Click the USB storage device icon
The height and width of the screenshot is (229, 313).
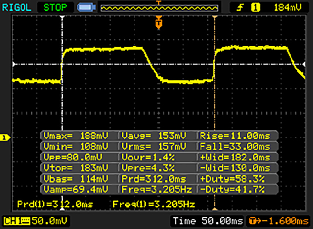tap(87, 8)
